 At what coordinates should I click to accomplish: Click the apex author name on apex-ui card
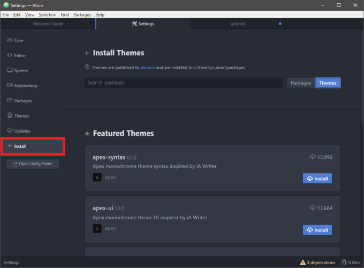(110, 228)
